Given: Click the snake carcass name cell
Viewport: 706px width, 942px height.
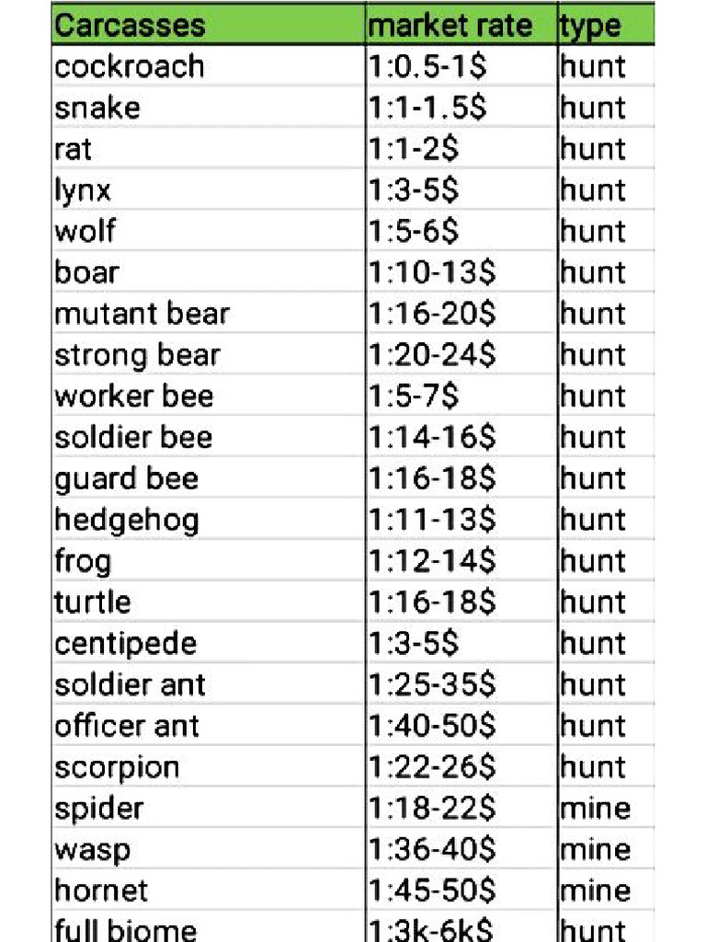Looking at the screenshot, I should click(97, 108).
